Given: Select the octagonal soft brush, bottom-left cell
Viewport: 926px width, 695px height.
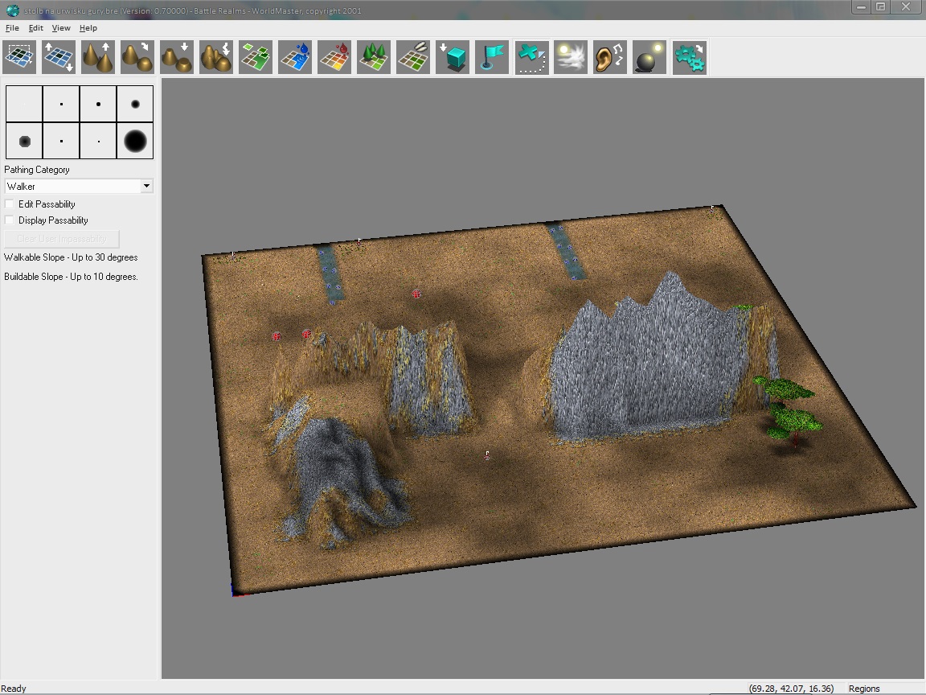Looking at the screenshot, I should (x=24, y=141).
